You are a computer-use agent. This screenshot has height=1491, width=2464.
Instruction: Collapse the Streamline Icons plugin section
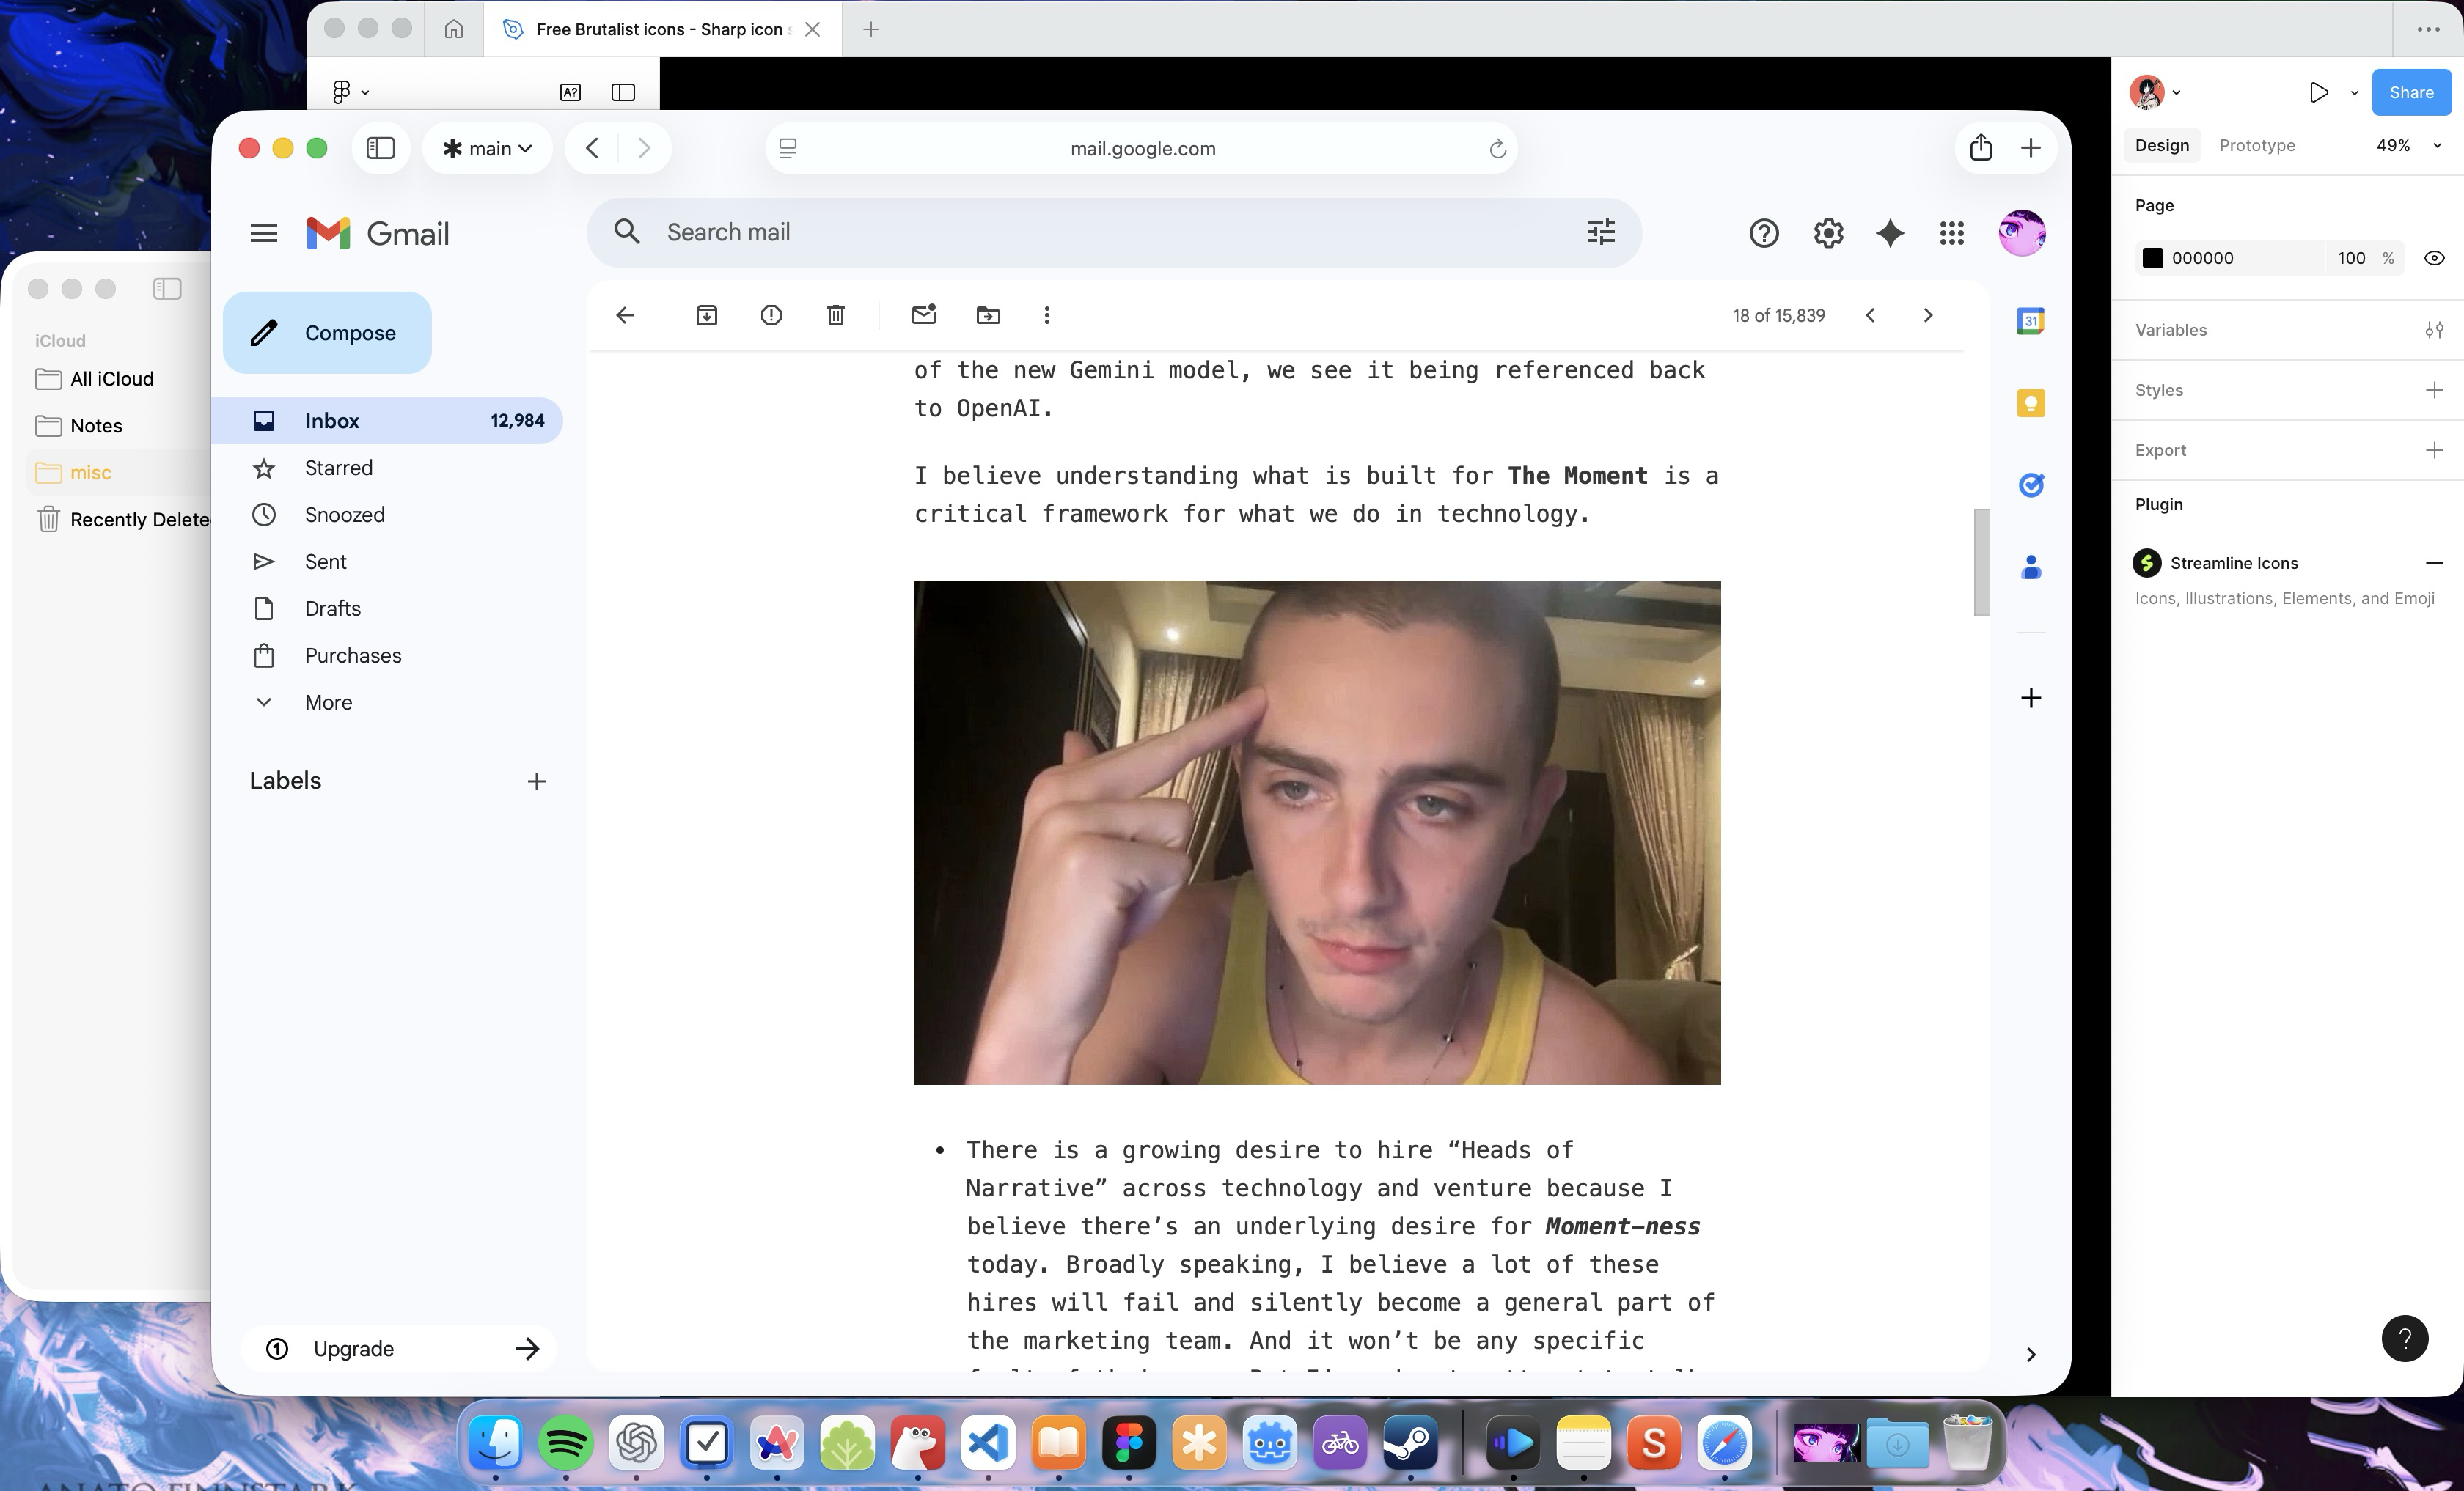coord(2434,563)
